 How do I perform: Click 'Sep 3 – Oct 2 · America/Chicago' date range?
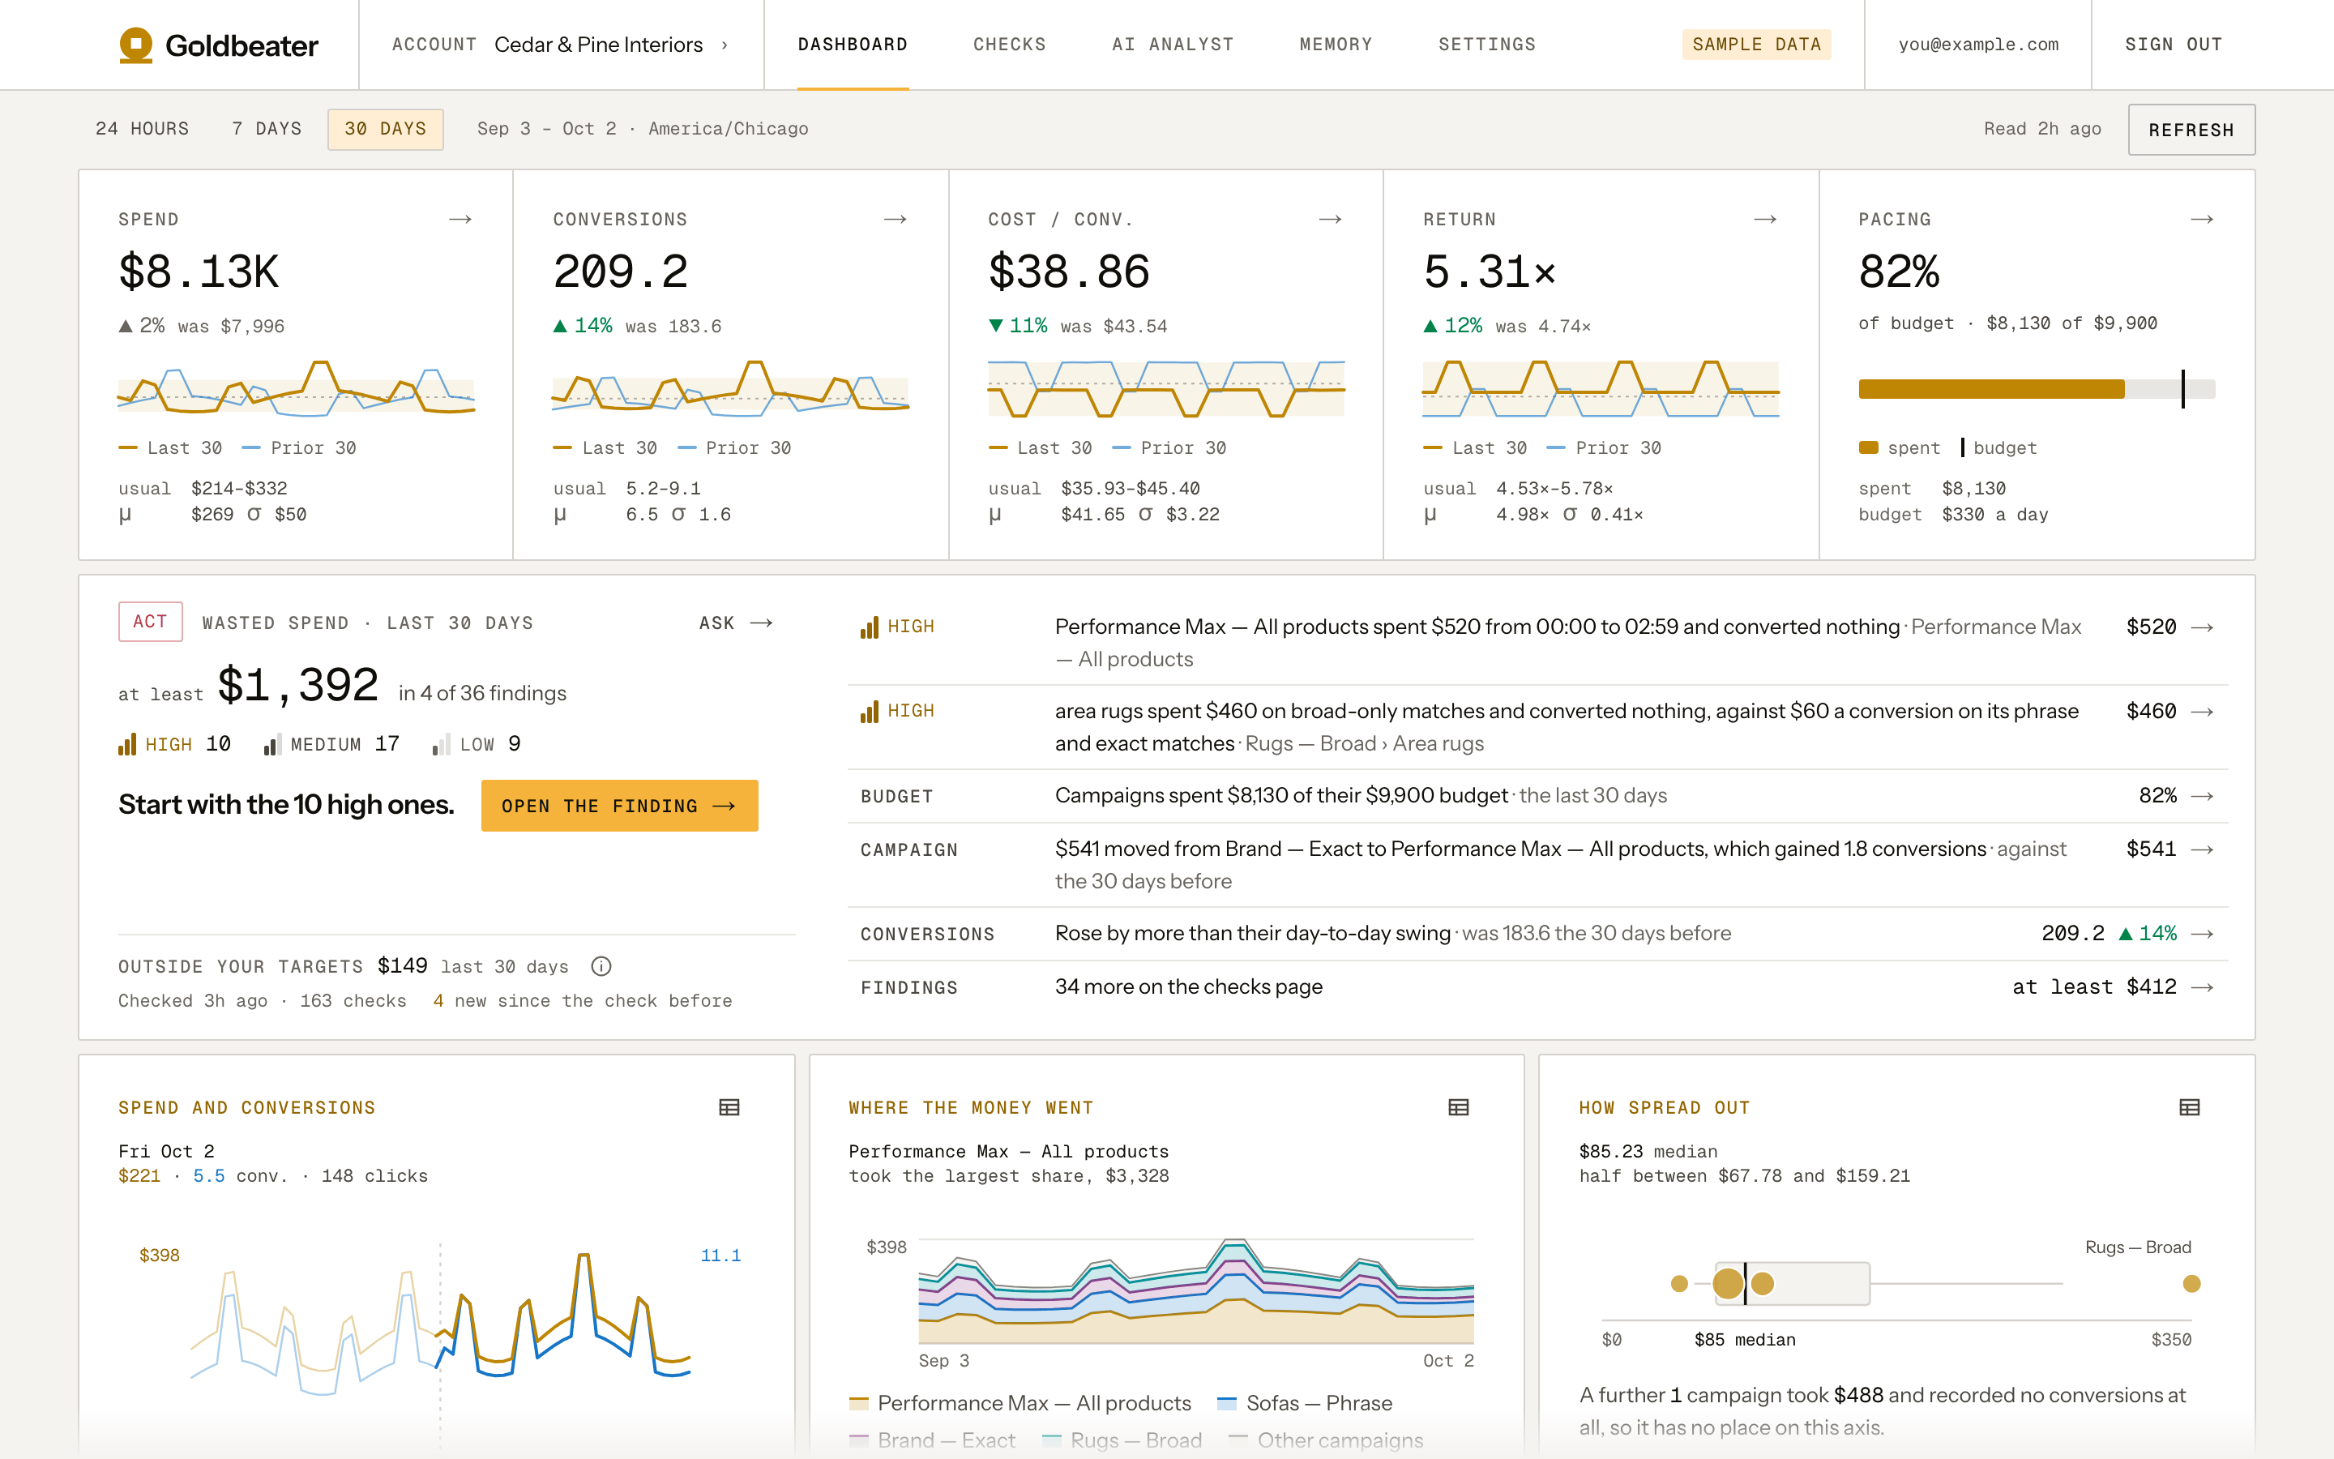pyautogui.click(x=643, y=130)
